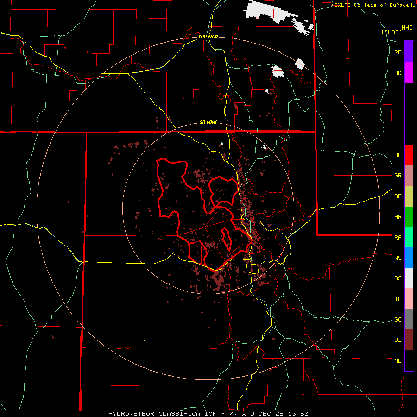Click the ND legend label
The height and width of the screenshot is (417, 417).
pyautogui.click(x=398, y=361)
